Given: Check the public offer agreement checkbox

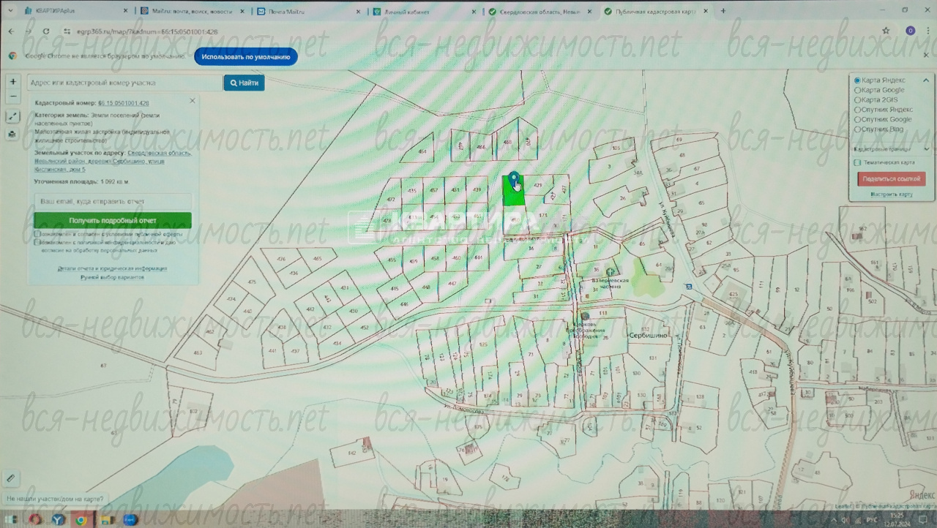Looking at the screenshot, I should point(37,235).
